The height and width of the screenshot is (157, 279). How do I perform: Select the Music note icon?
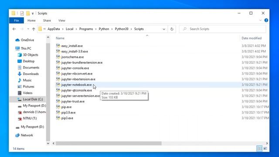coord(20,80)
